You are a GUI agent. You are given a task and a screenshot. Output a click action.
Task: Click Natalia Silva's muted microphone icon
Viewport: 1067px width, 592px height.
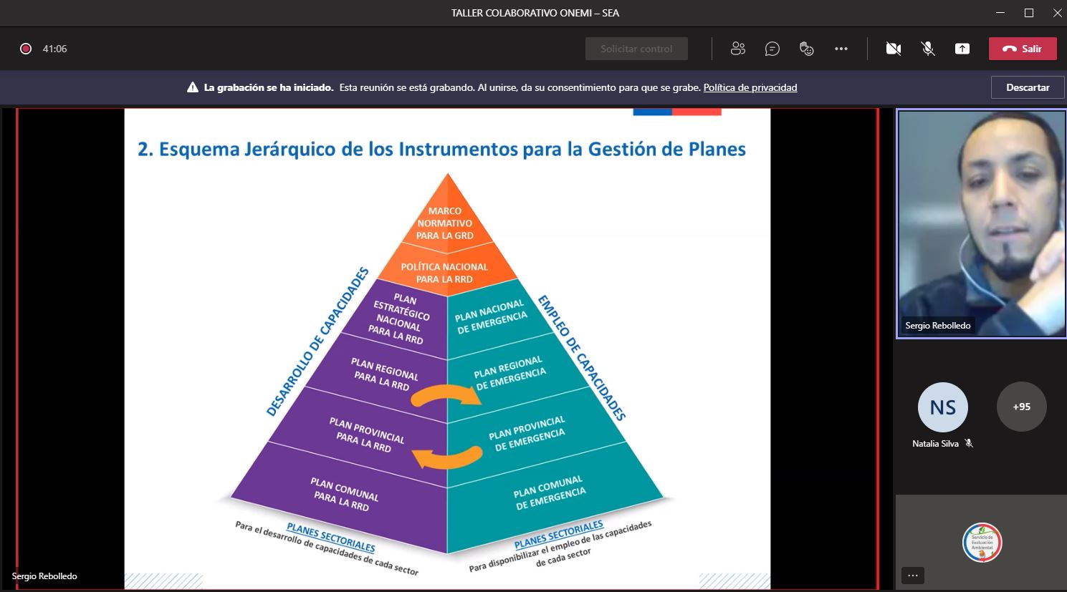[969, 444]
